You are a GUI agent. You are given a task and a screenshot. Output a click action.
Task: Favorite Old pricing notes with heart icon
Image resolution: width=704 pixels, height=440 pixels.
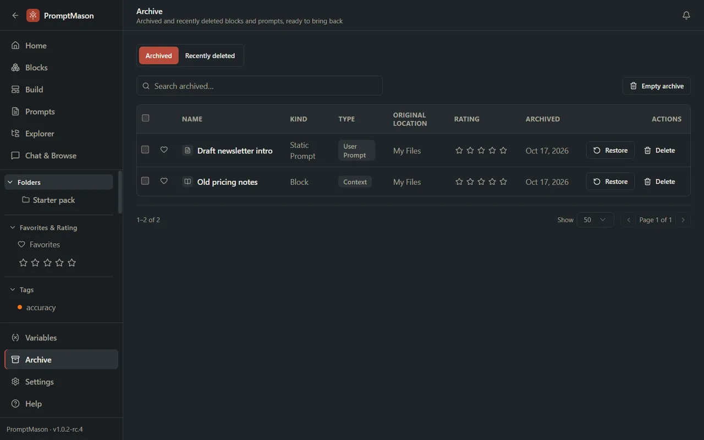tap(164, 181)
